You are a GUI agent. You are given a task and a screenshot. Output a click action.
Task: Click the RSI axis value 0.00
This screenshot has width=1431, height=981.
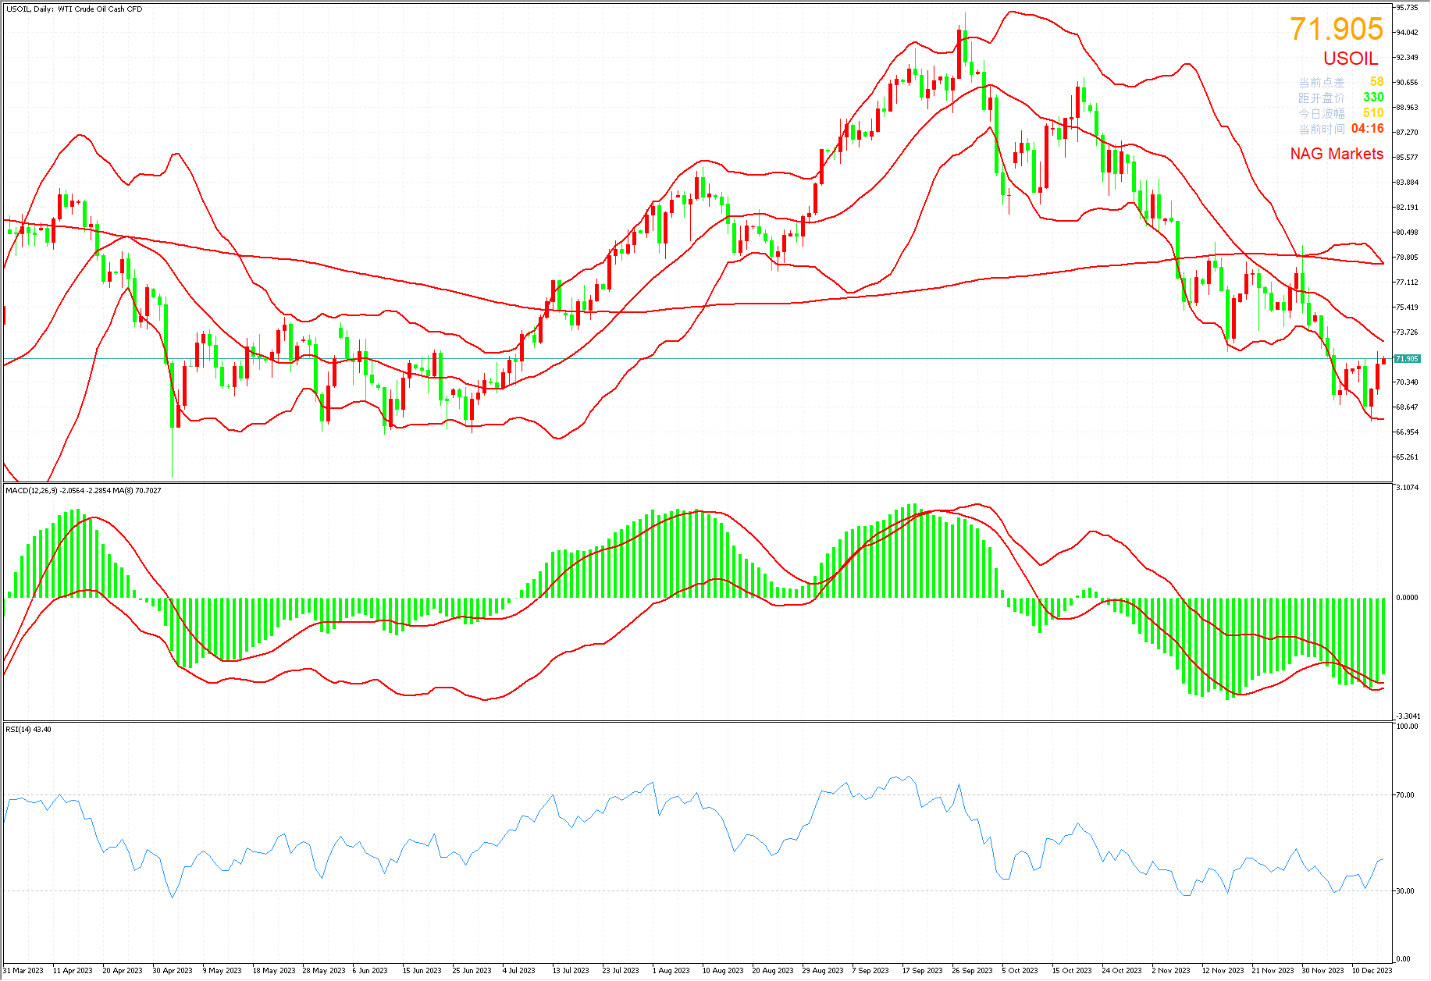tap(1404, 959)
